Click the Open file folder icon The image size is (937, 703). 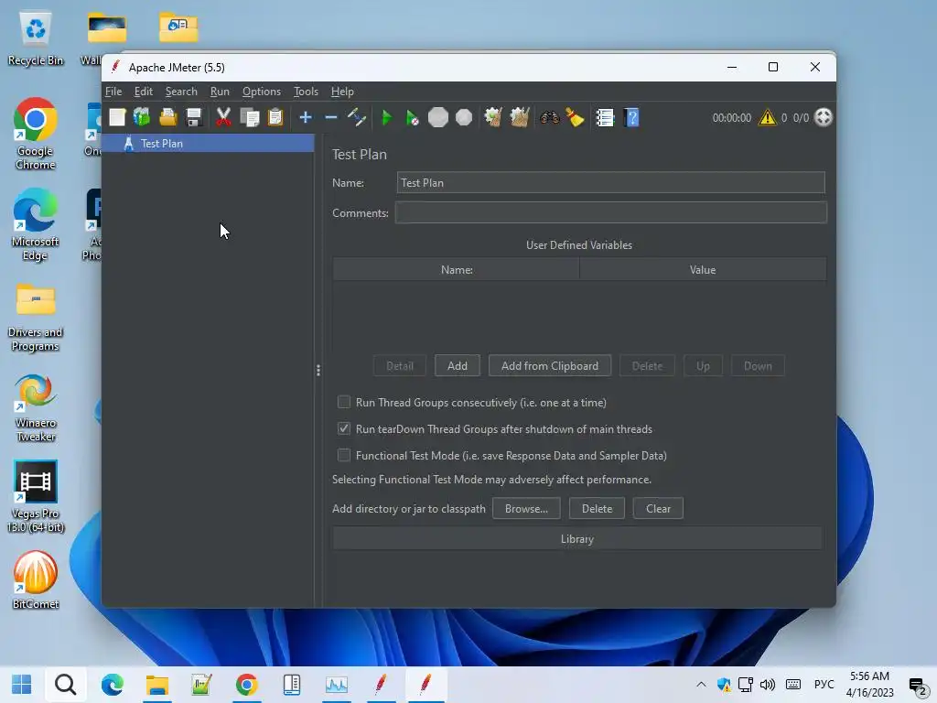tap(168, 117)
